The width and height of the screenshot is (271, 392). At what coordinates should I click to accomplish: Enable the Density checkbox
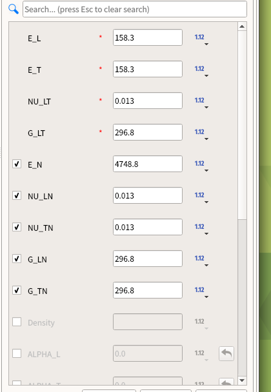(x=17, y=322)
